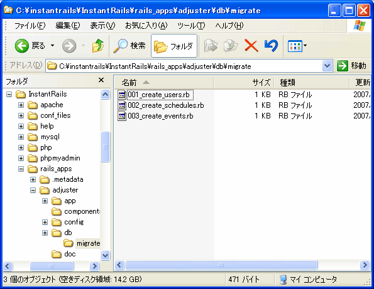Expand the php folder node
The image size is (374, 289).
tap(21, 148)
